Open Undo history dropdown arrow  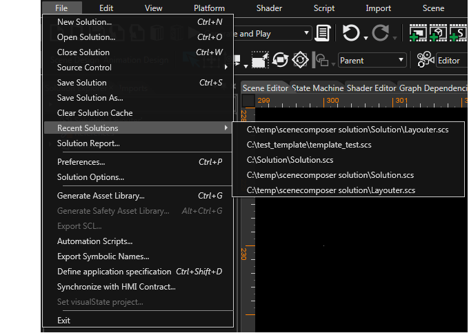pyautogui.click(x=366, y=38)
